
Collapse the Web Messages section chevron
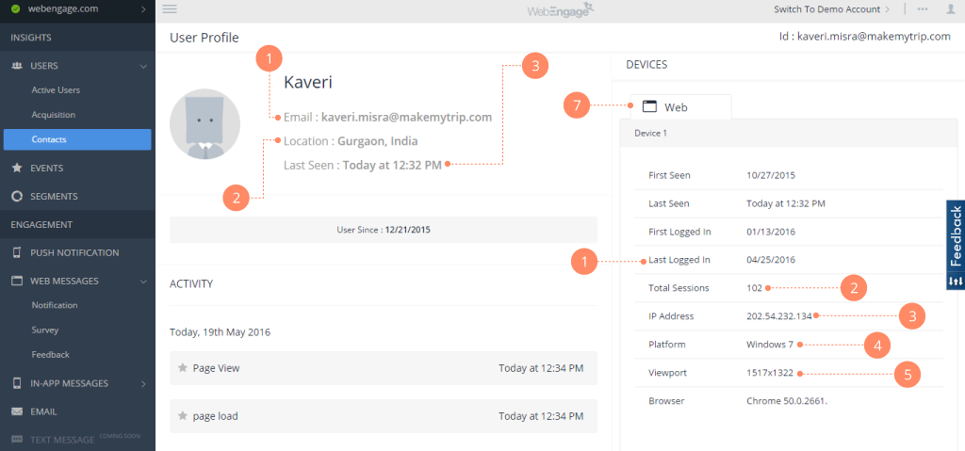coord(143,282)
